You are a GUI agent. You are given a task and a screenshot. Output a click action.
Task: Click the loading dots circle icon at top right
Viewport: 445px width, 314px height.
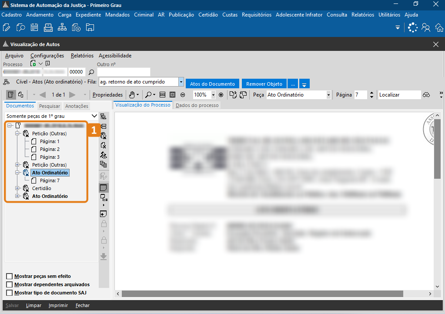[413, 27]
